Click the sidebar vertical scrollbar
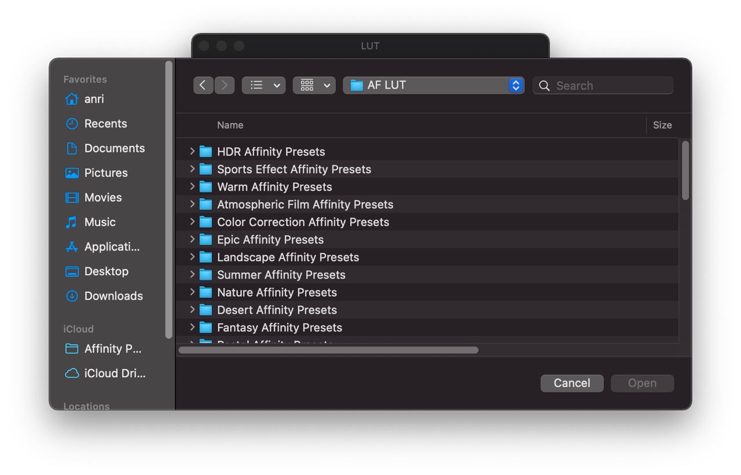The width and height of the screenshot is (741, 475). tap(168, 200)
